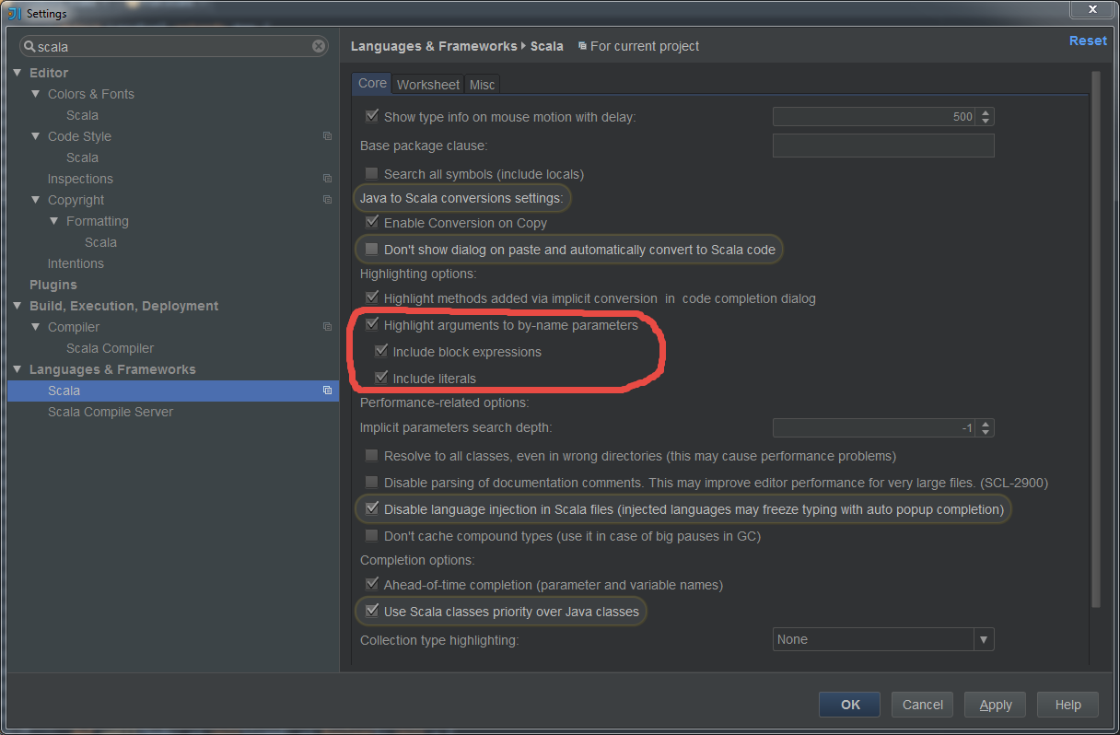Collapse Languages & Frameworks section
The image size is (1120, 735).
click(x=17, y=369)
